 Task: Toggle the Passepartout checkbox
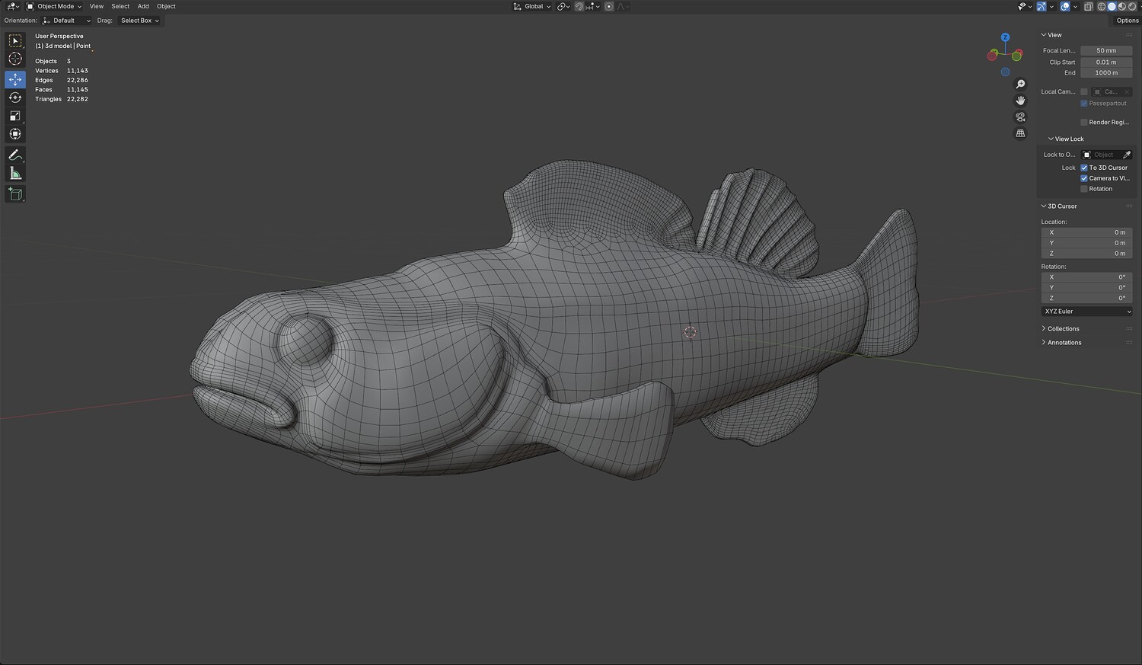[x=1084, y=104]
